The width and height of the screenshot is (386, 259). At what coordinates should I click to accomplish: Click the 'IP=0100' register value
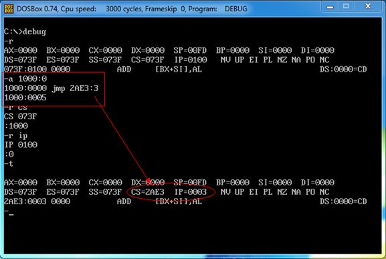(x=191, y=60)
